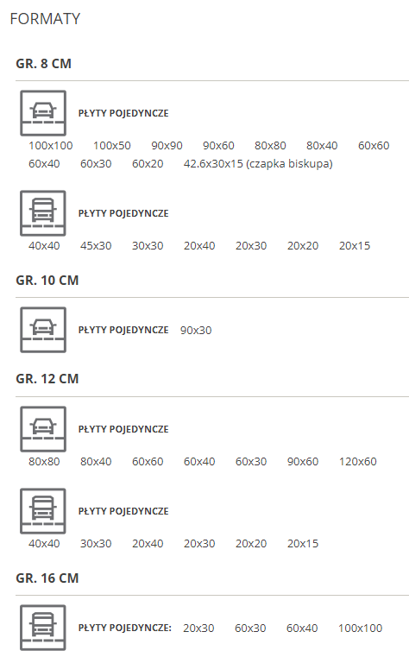Select the 100x100 format under GR. 16 CM

click(361, 629)
